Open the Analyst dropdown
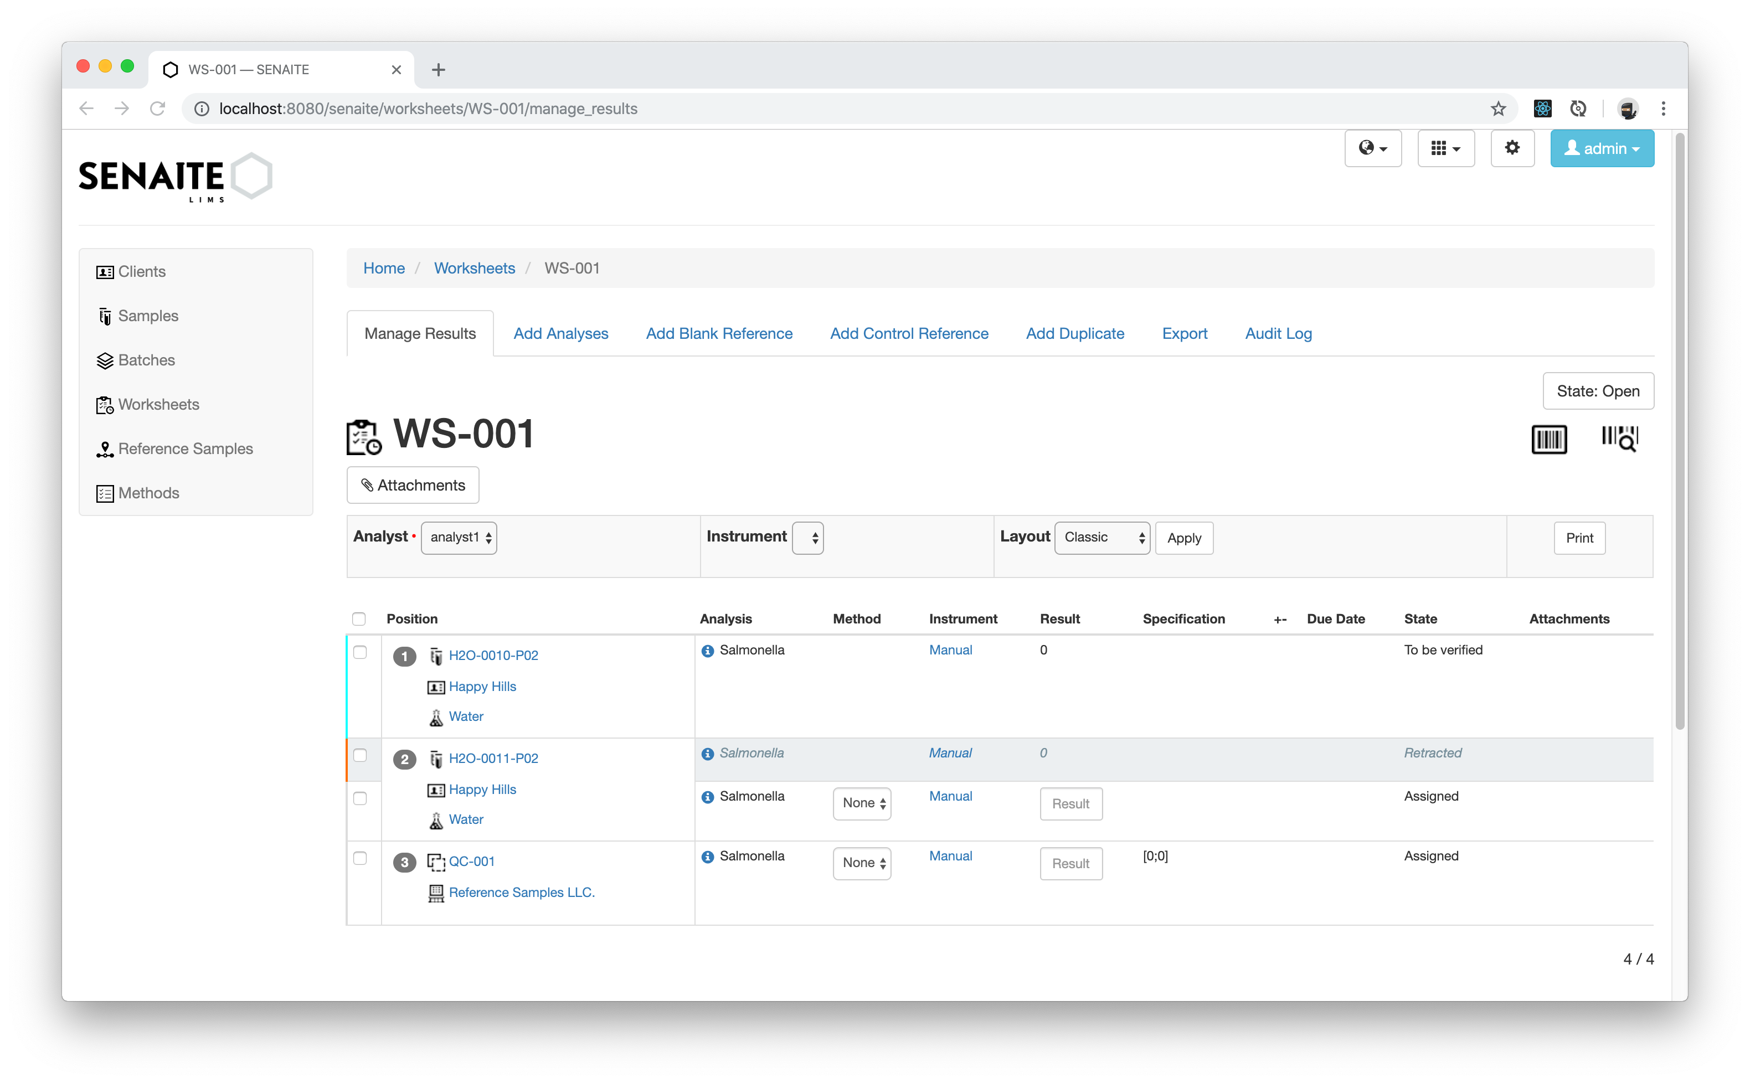 [x=459, y=538]
